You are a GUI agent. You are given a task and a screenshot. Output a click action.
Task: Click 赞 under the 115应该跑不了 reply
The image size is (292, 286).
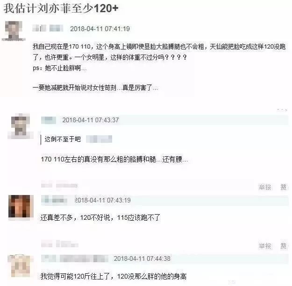[284, 246]
